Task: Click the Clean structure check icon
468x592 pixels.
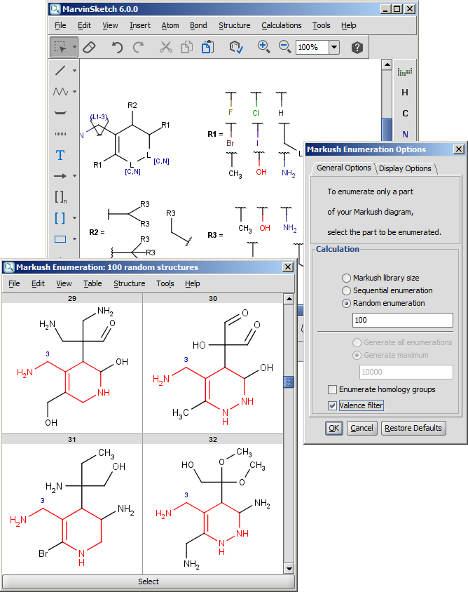Action: tap(236, 47)
